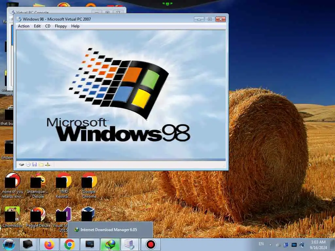Select the ChomikBox desktop icon

tap(12, 217)
